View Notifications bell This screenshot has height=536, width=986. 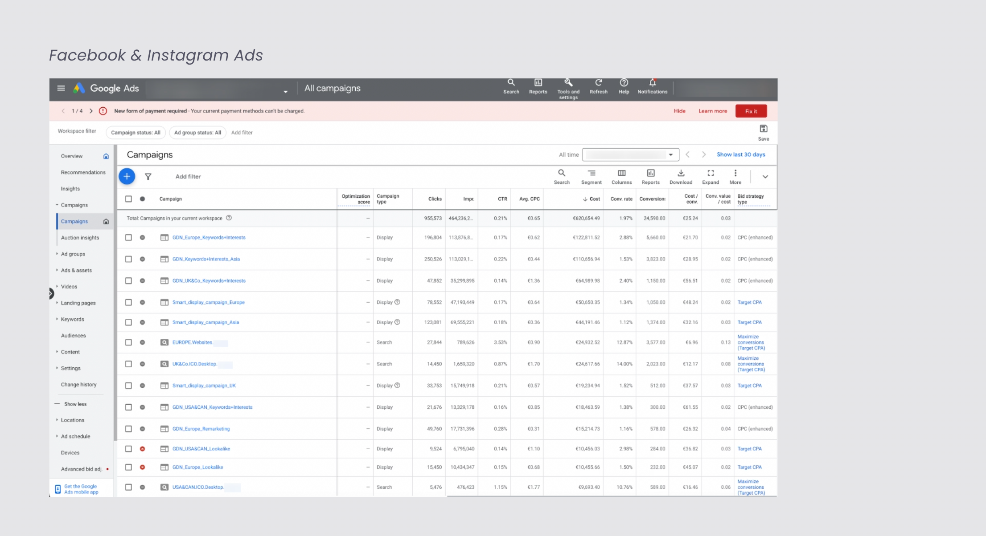click(653, 86)
